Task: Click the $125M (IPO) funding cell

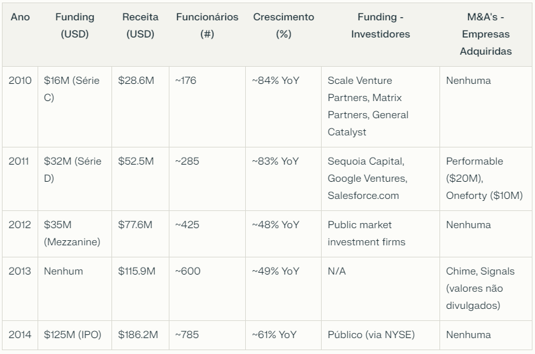Action: coord(74,334)
